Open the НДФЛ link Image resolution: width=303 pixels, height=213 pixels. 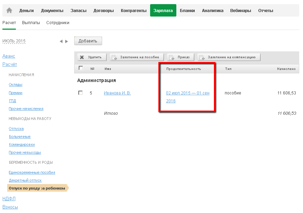pos(9,199)
